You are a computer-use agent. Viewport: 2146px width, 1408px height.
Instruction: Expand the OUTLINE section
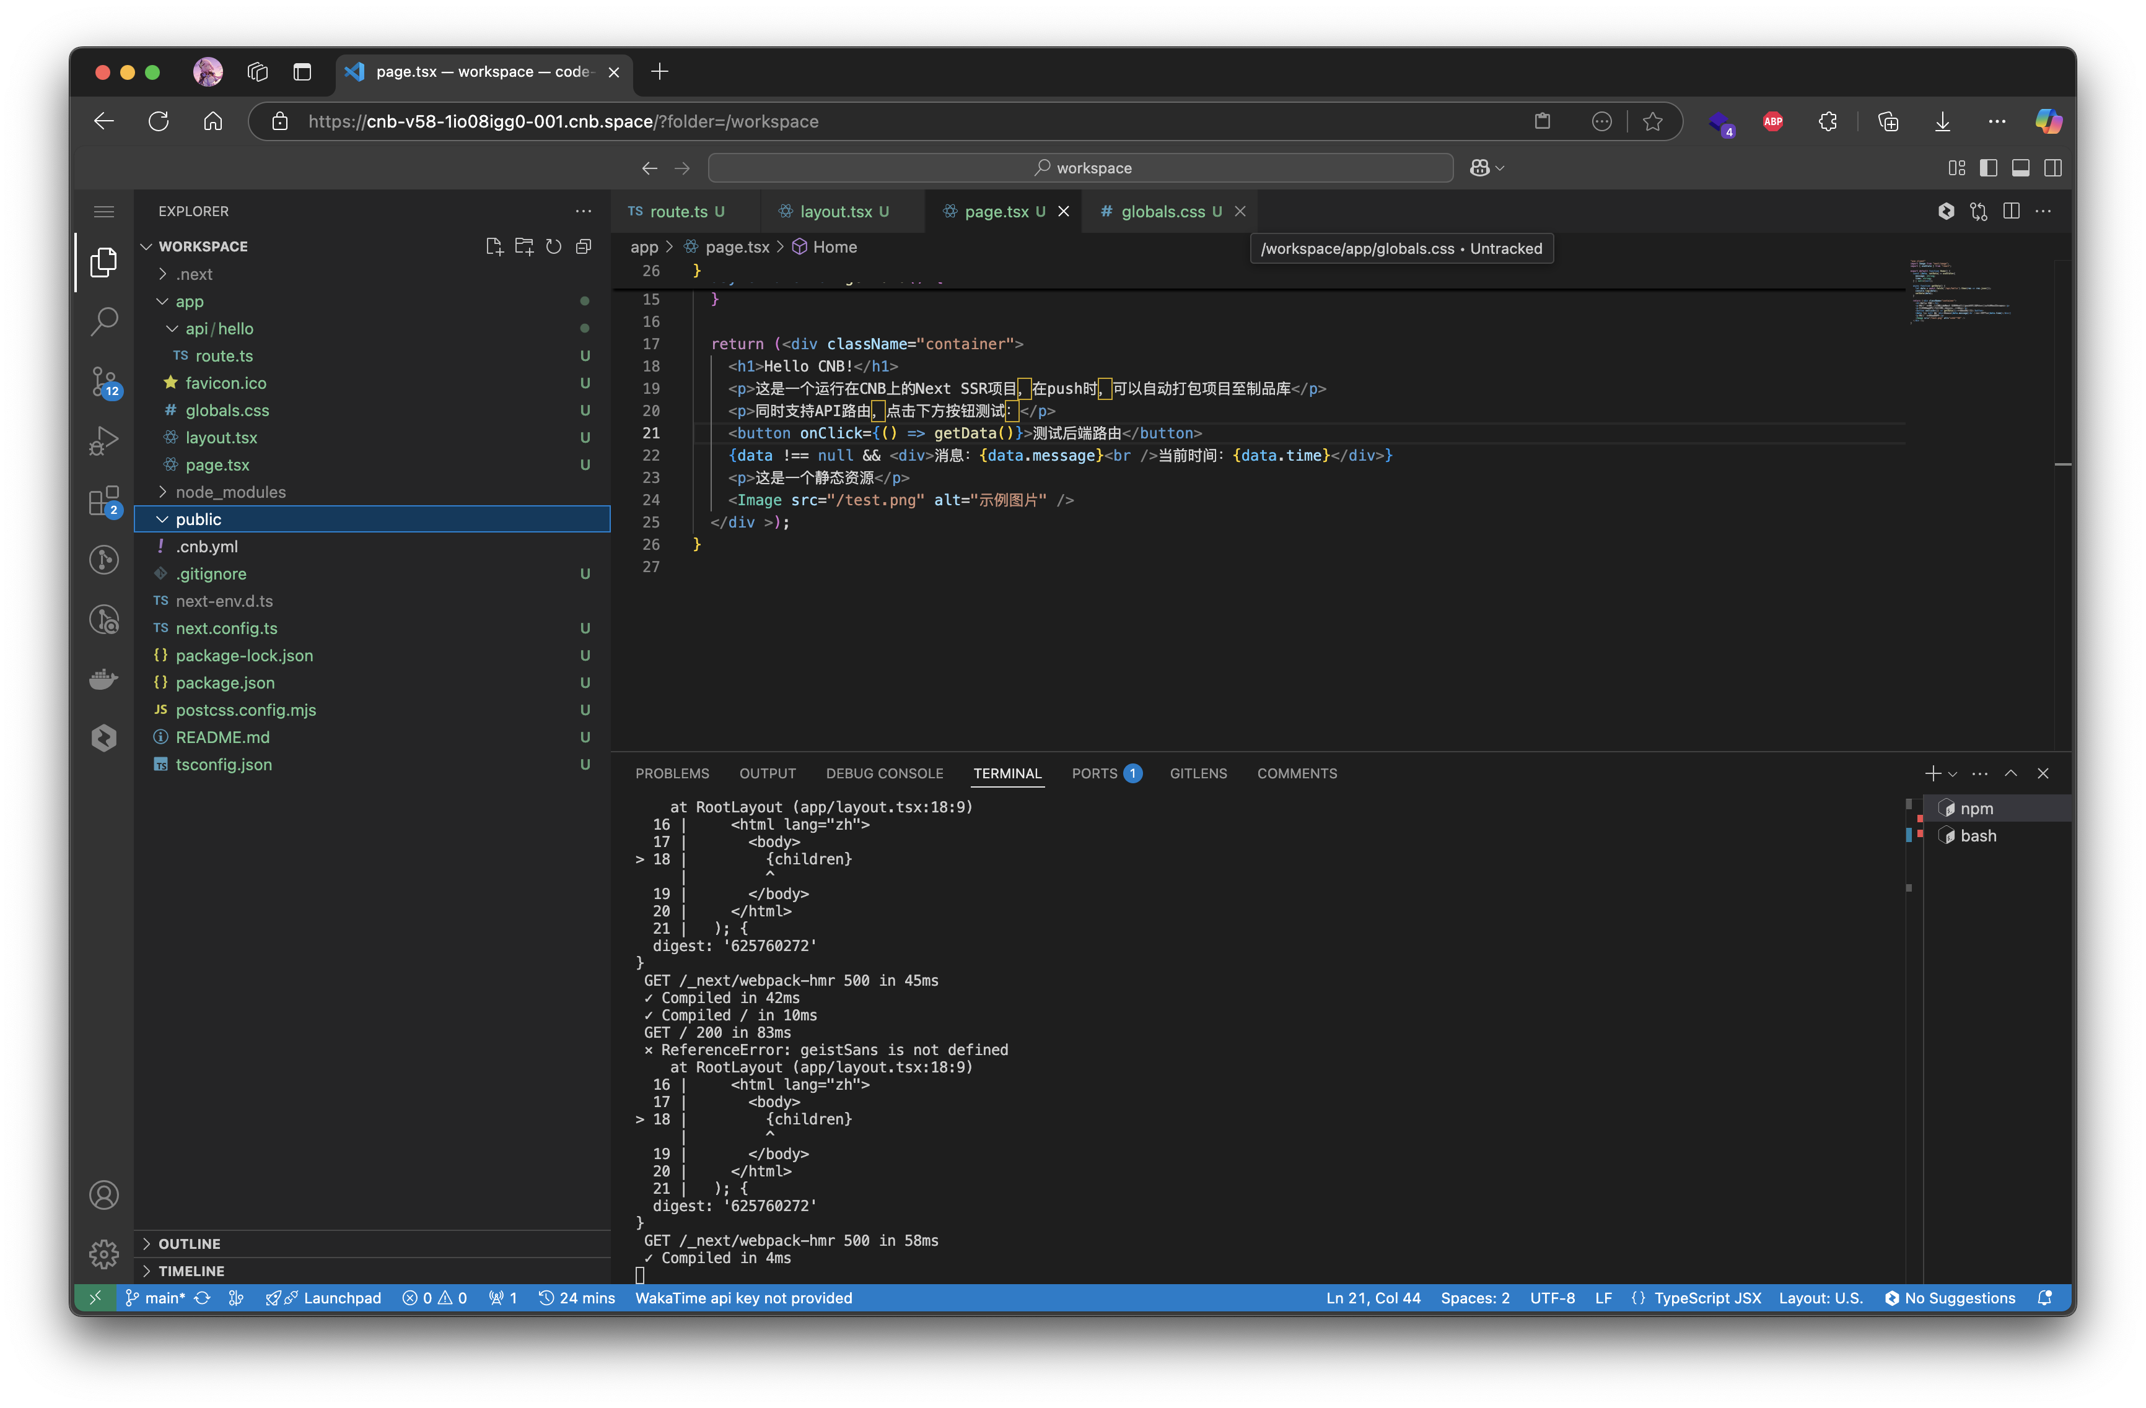pos(190,1244)
